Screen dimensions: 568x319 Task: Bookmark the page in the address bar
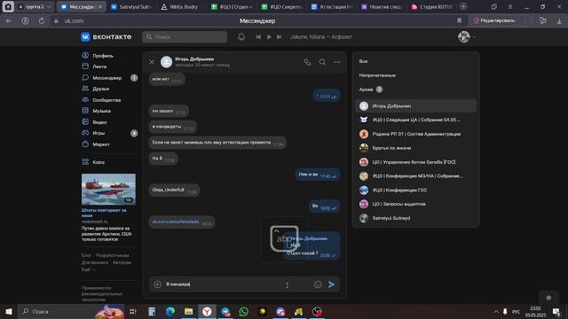[459, 20]
